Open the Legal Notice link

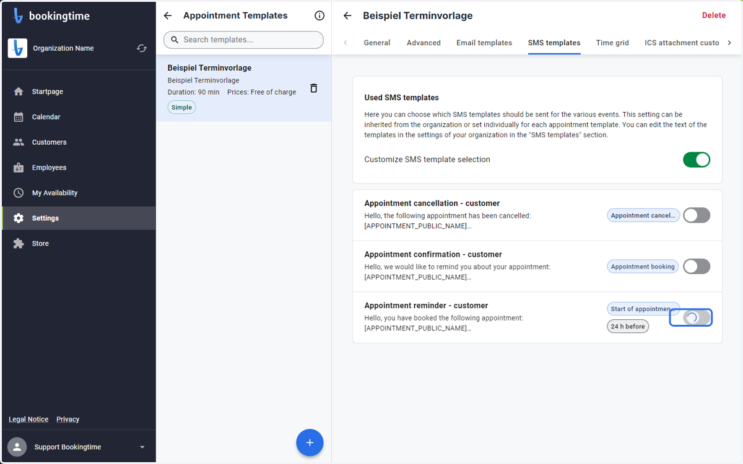click(x=28, y=419)
